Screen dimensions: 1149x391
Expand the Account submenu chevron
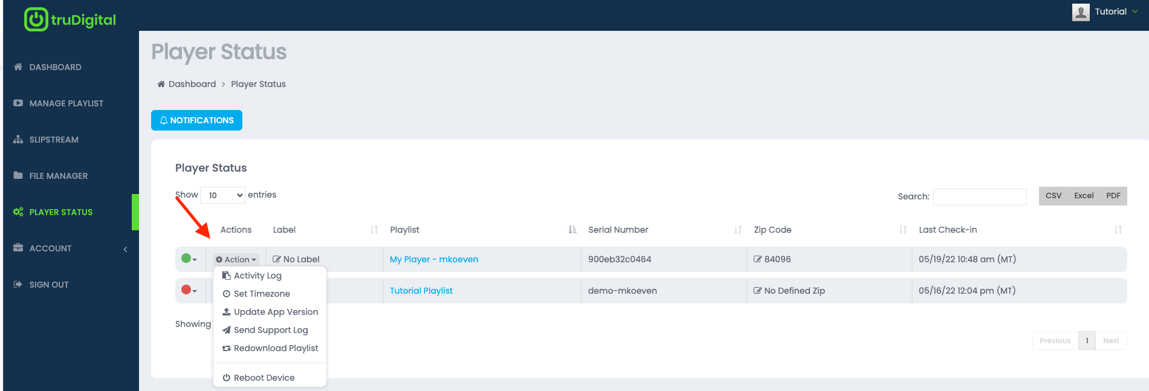pos(125,249)
